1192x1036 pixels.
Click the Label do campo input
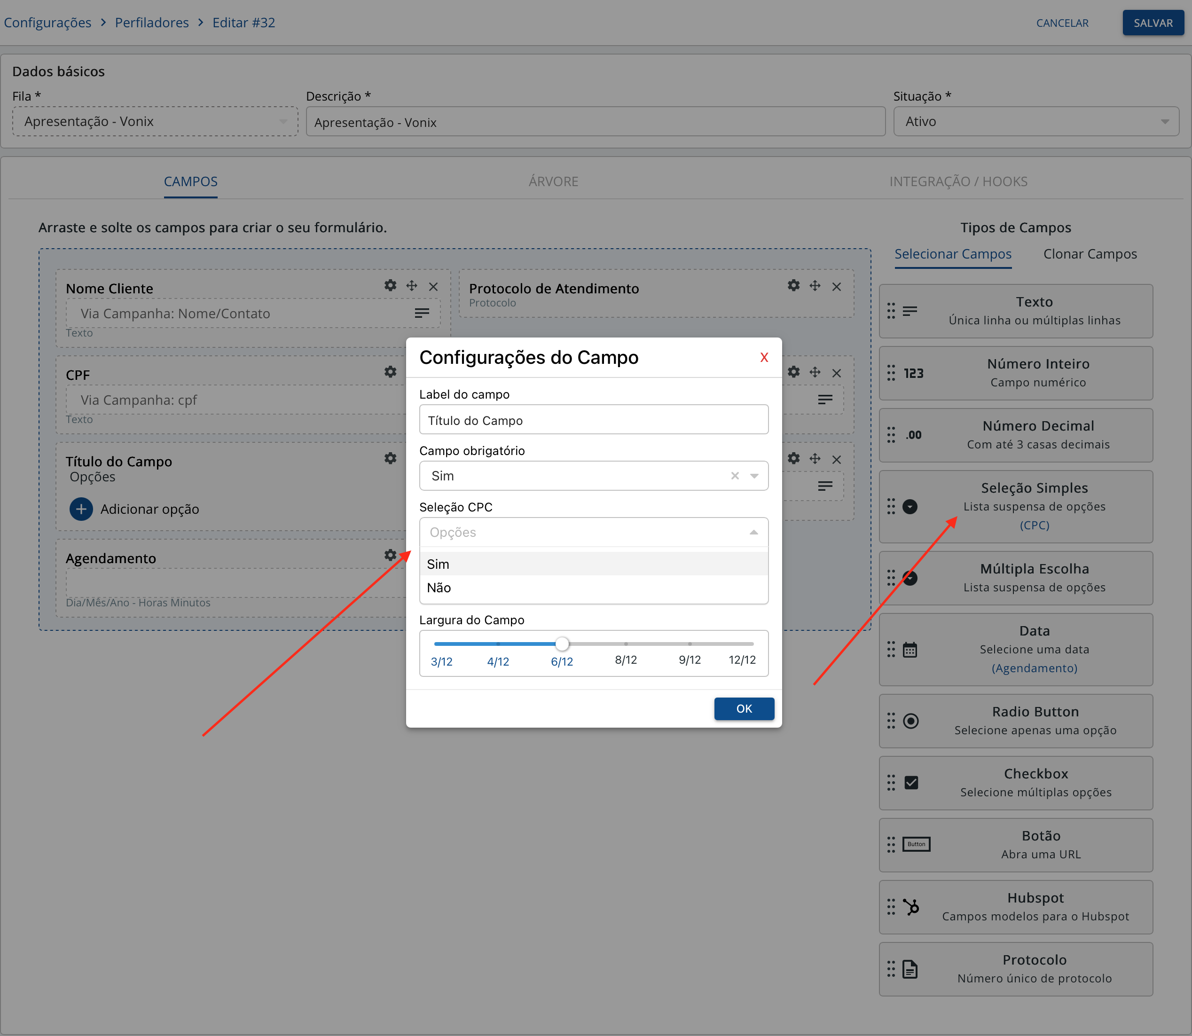pyautogui.click(x=593, y=420)
